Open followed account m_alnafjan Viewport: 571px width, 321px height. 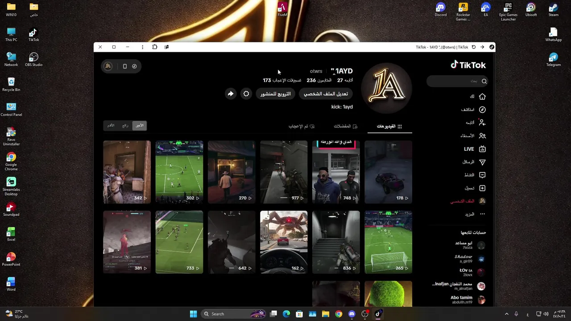pyautogui.click(x=459, y=286)
